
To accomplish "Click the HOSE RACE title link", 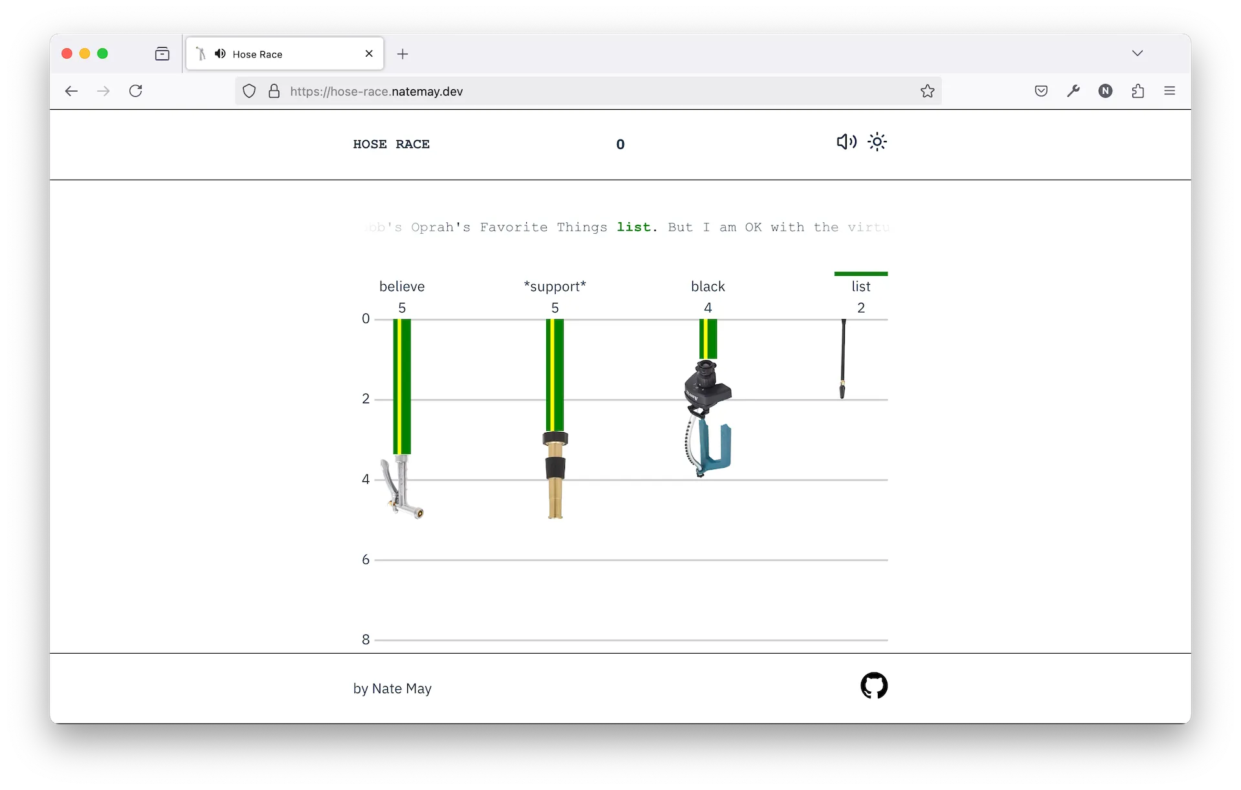I will pos(391,144).
